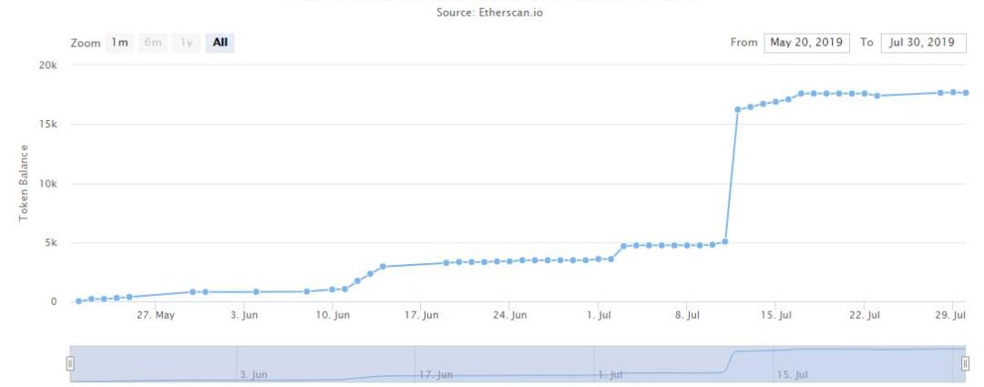Select the All zoom button

click(x=220, y=43)
